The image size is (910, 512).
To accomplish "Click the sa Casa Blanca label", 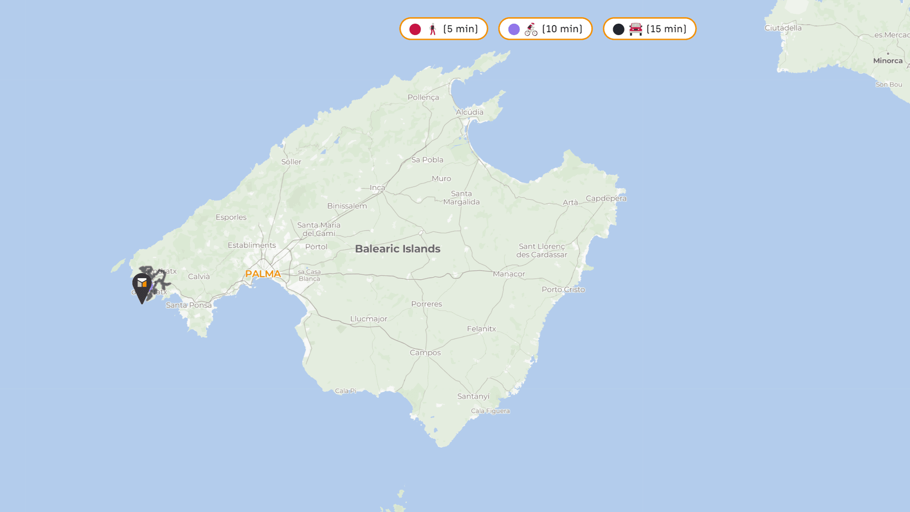I will coord(309,275).
